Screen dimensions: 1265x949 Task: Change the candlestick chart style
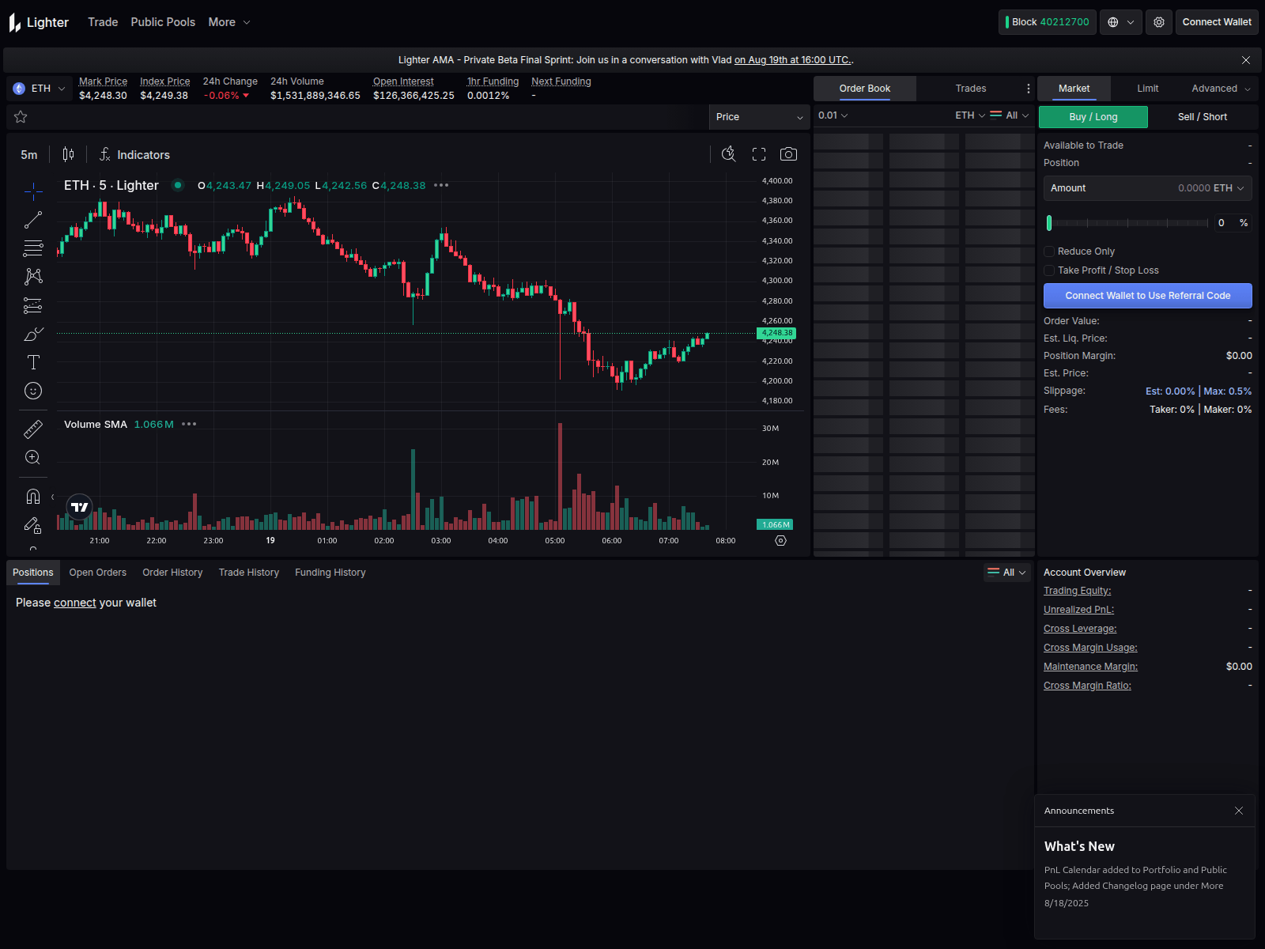[69, 154]
